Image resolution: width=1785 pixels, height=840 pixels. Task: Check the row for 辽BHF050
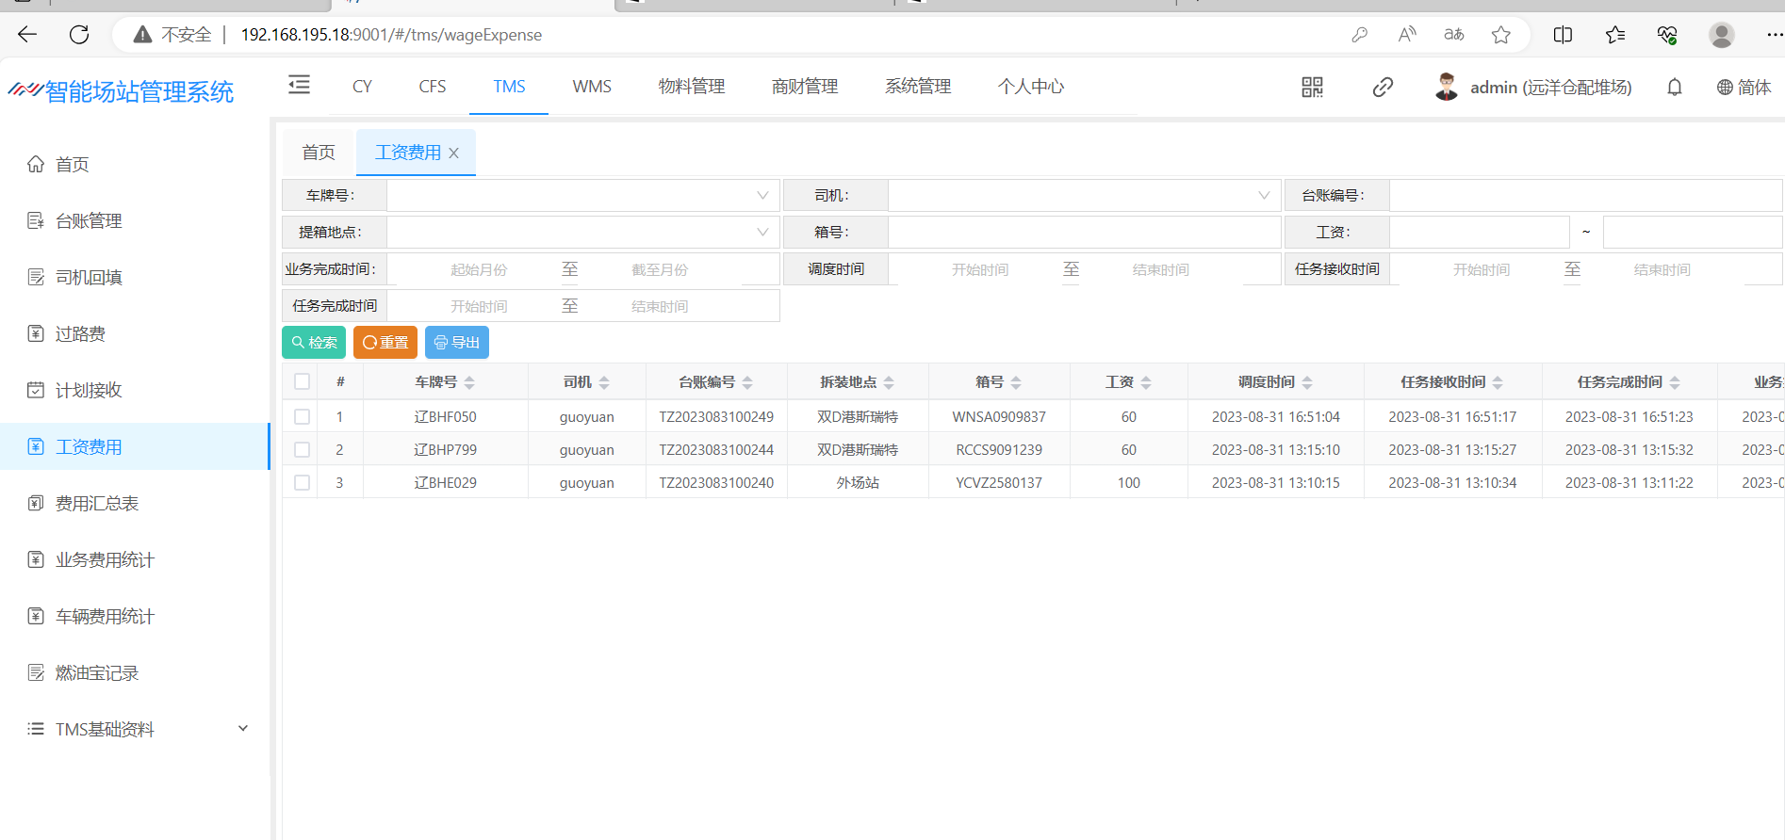[302, 416]
